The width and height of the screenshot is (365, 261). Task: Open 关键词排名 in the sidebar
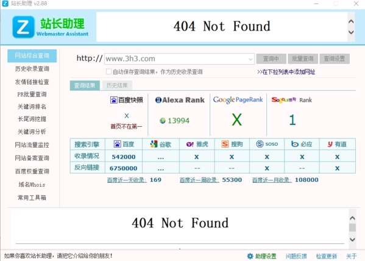(32, 107)
